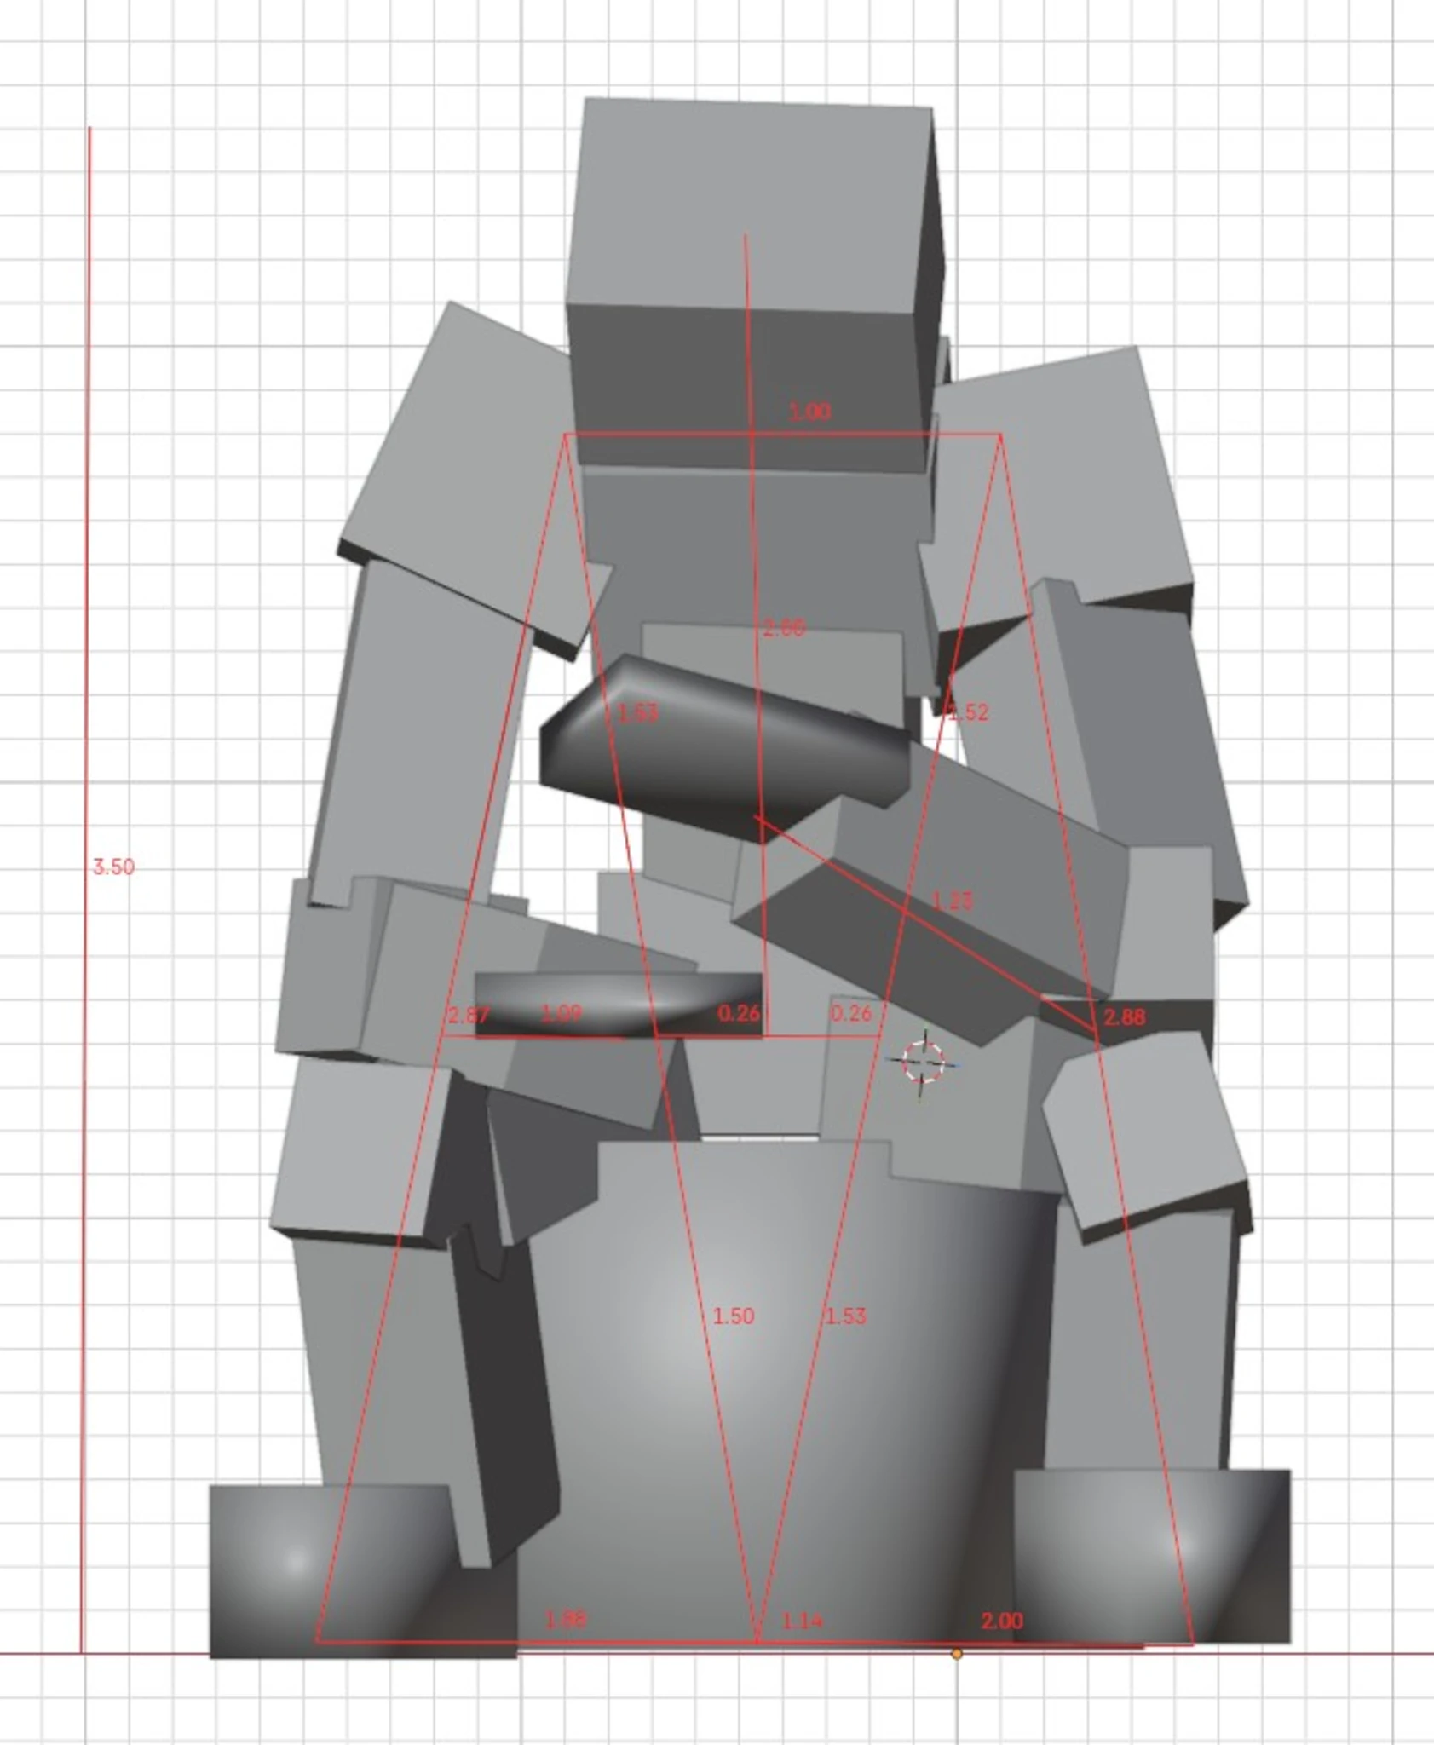Click the 3.50 height measurement label
Screen dimensions: 1434x1745
pos(113,867)
